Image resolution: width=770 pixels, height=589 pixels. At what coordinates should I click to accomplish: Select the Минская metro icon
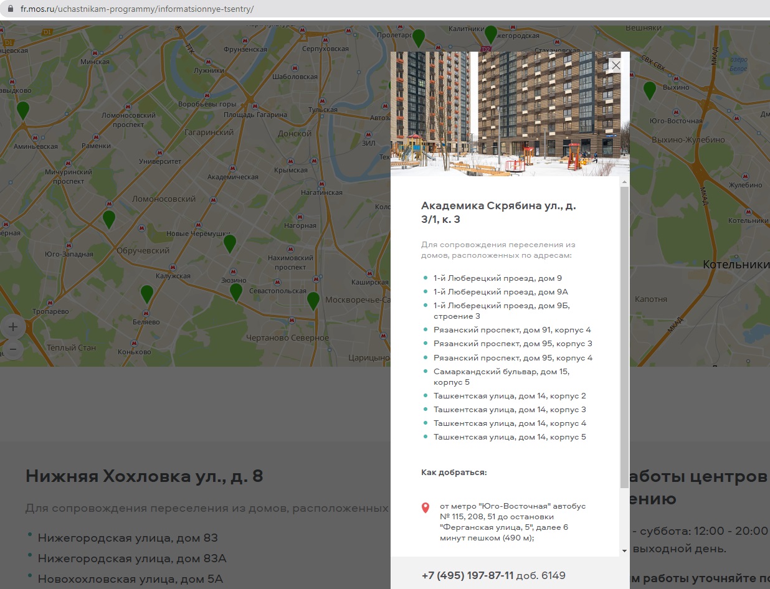coord(95,53)
